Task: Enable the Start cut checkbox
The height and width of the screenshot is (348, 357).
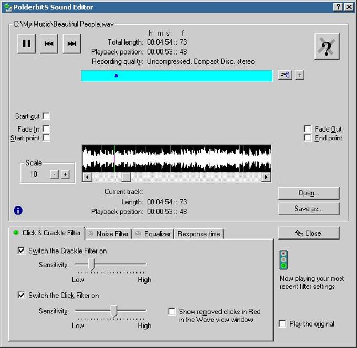Action: click(46, 116)
